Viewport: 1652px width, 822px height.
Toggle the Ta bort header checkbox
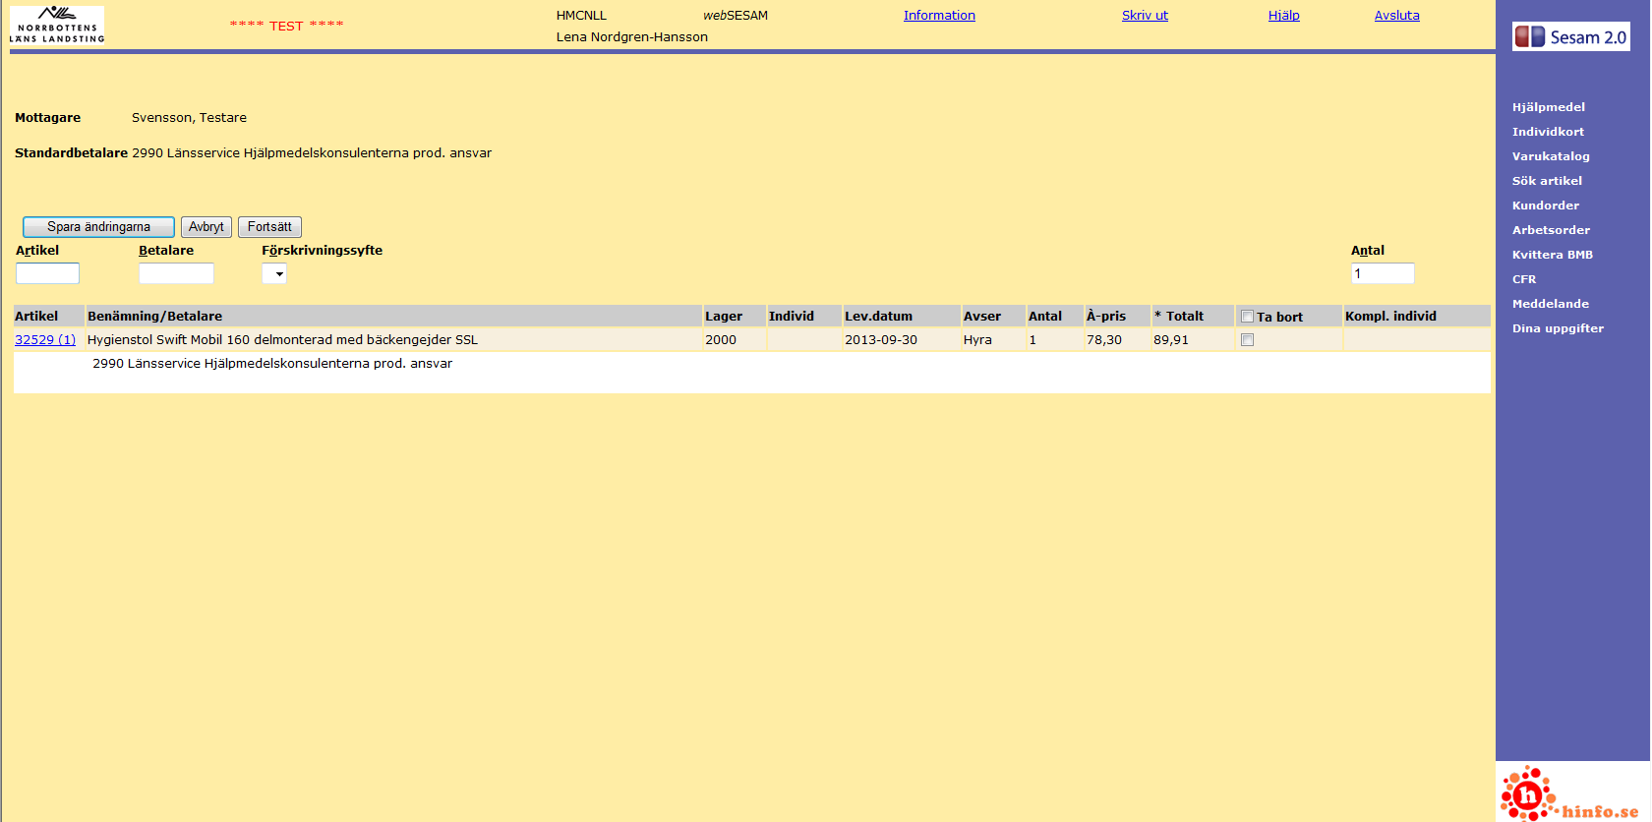[x=1247, y=317]
